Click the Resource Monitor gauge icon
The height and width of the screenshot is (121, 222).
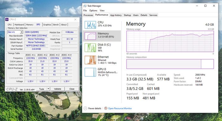pyautogui.click(x=106, y=108)
